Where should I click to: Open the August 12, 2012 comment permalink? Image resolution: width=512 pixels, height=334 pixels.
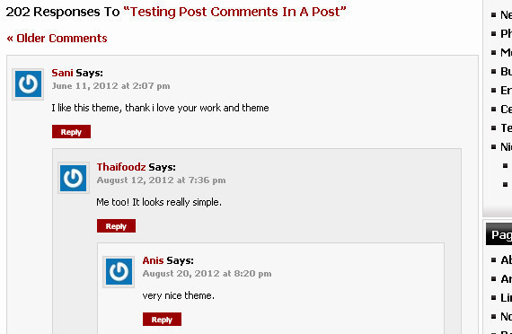(x=161, y=180)
